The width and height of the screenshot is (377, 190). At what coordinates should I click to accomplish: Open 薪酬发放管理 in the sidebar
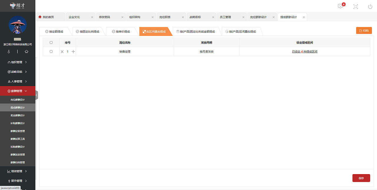pyautogui.click(x=18, y=155)
